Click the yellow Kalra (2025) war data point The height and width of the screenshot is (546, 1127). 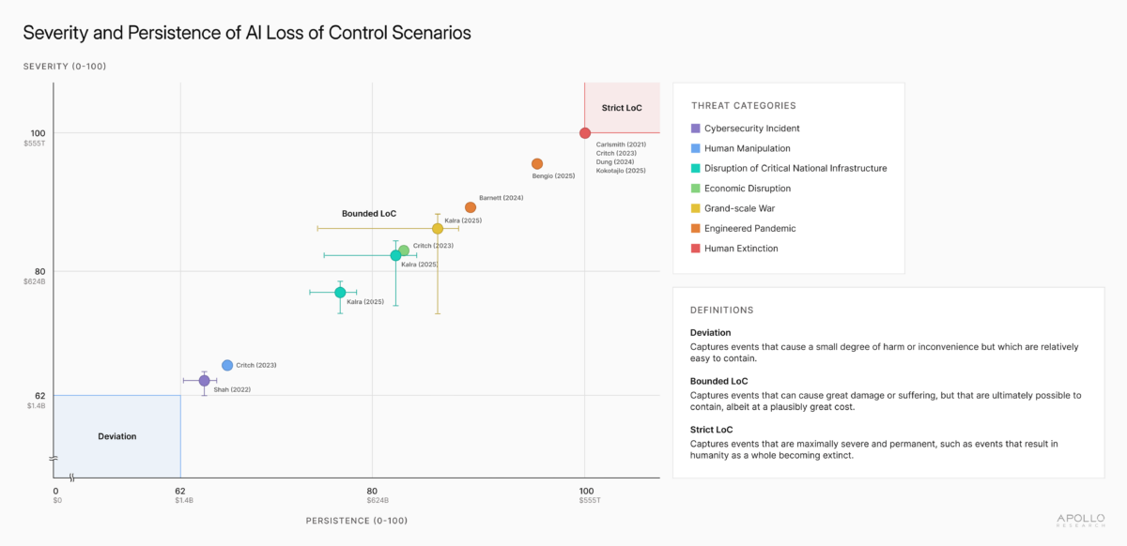coord(438,229)
